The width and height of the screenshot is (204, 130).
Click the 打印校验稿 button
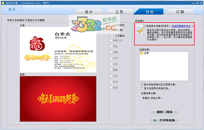tap(165, 120)
